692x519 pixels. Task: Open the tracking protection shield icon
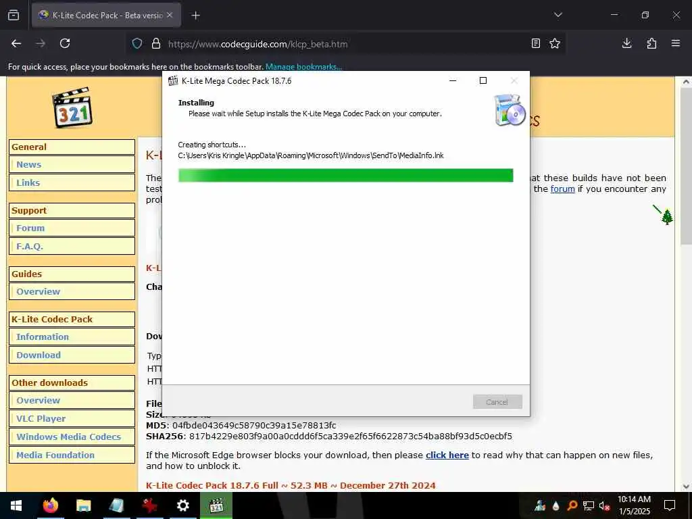137,44
